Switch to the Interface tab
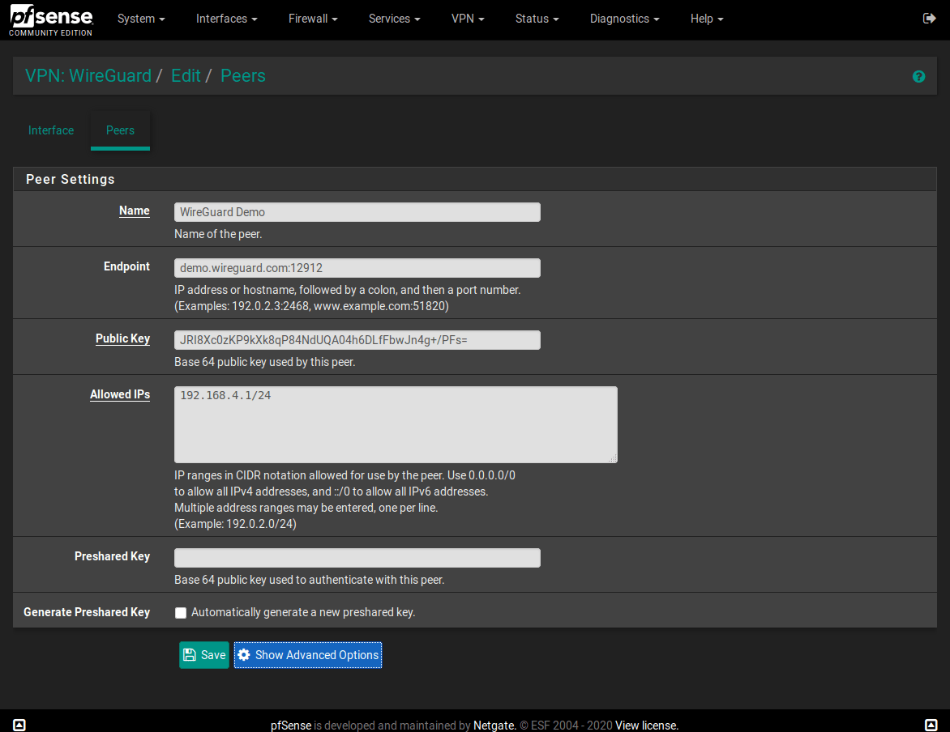 [x=51, y=130]
